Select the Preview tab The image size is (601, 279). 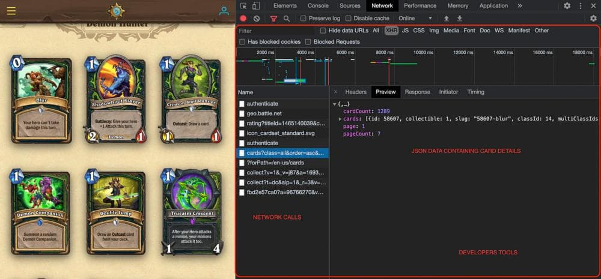click(386, 92)
